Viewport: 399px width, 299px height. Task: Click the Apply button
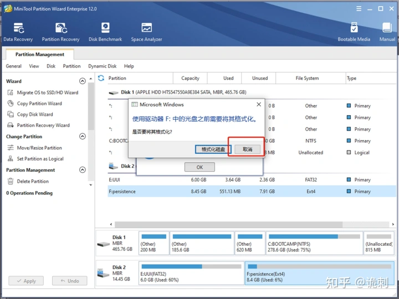click(x=26, y=281)
